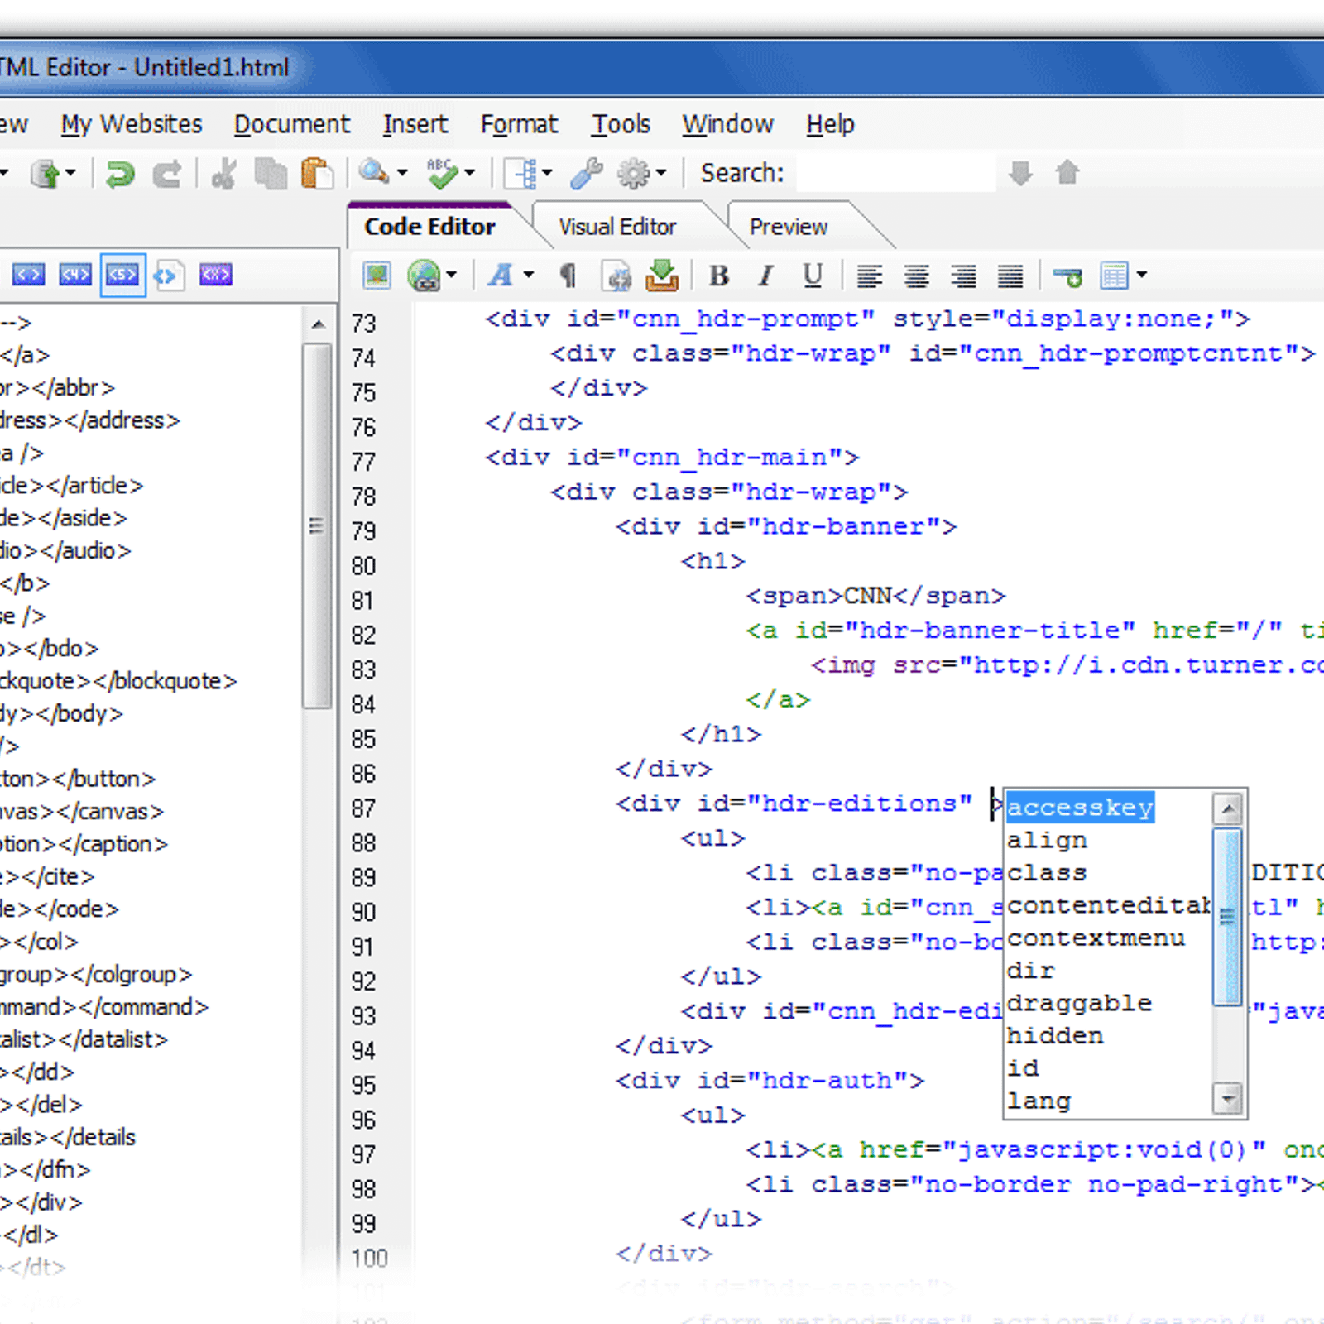This screenshot has height=1324, width=1324.
Task: Click the green Undo arrow
Action: coord(120,174)
